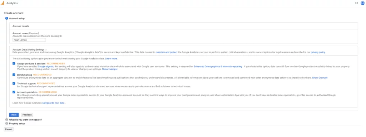This screenshot has height=137, width=366.
Task: Click the Create account heading
Action: 14,13
